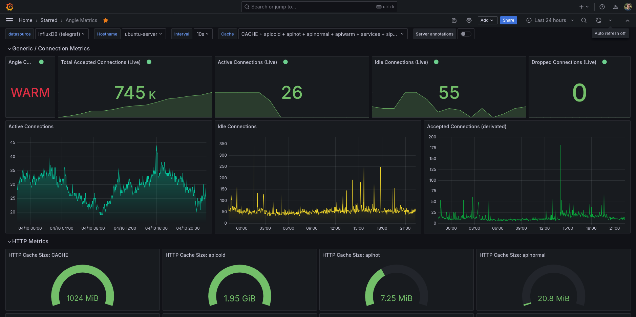Click the save dashboard icon

click(x=454, y=20)
